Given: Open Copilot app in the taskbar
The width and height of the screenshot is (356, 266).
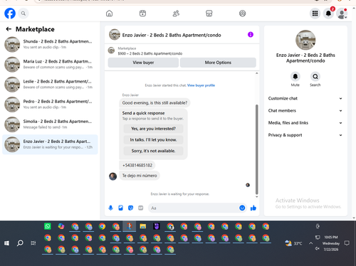Looking at the screenshot, I should pyautogui.click(x=61, y=226).
